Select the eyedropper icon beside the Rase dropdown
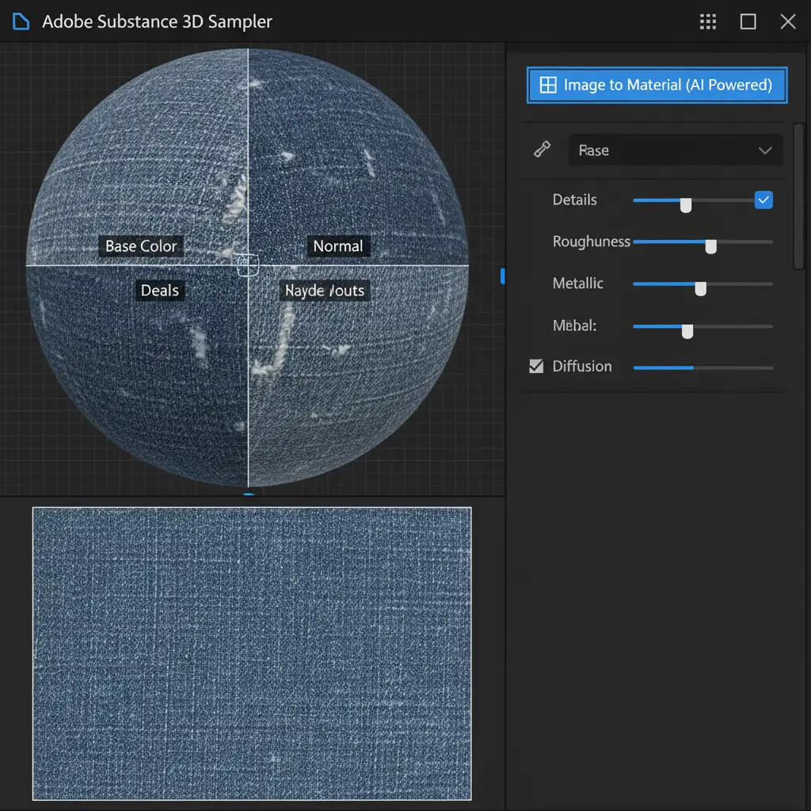This screenshot has height=811, width=811. pyautogui.click(x=543, y=150)
